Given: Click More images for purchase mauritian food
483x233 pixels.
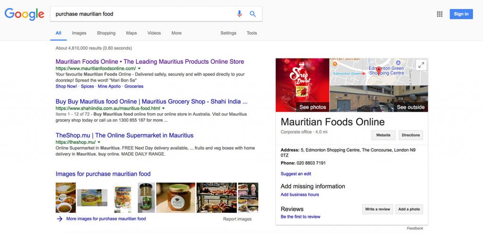Looking at the screenshot, I should point(106,219).
